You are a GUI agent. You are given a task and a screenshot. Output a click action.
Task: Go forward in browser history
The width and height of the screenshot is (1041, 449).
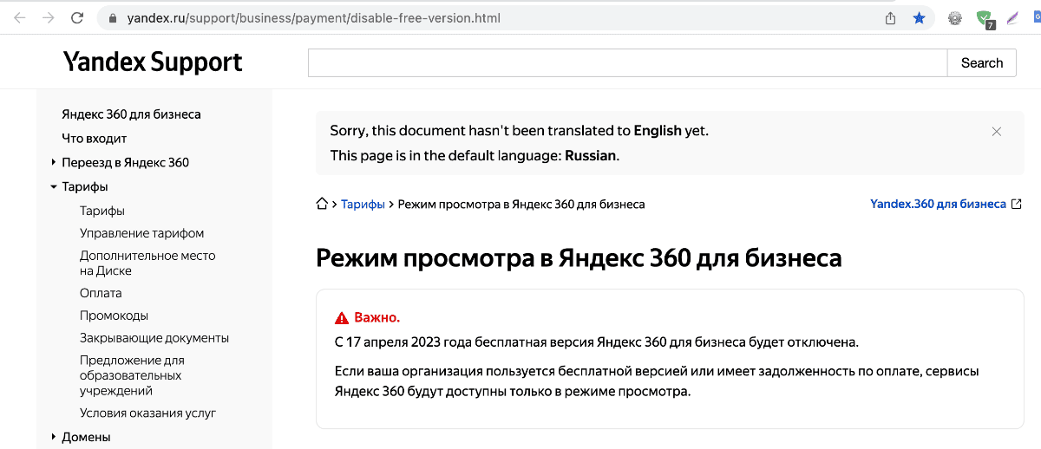49,17
